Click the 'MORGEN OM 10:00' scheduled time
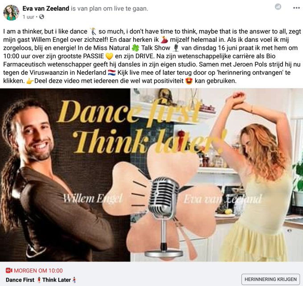The image size is (303, 286). 38,270
